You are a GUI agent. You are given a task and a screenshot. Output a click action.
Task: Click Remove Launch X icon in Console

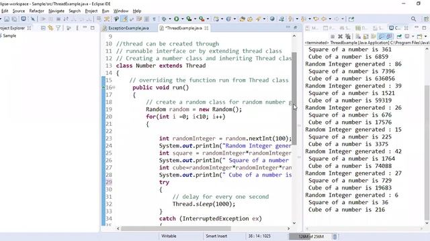pos(341,36)
